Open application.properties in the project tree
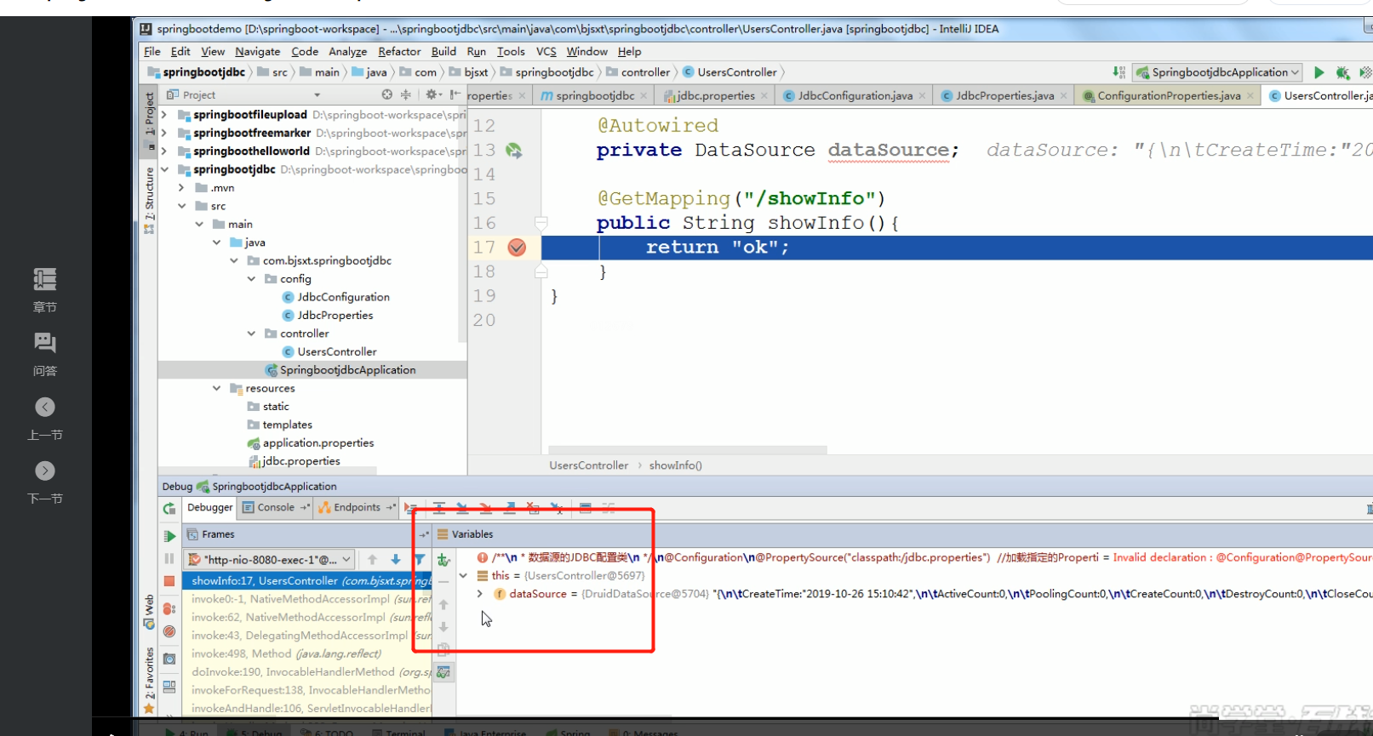The image size is (1373, 736). [x=318, y=442]
